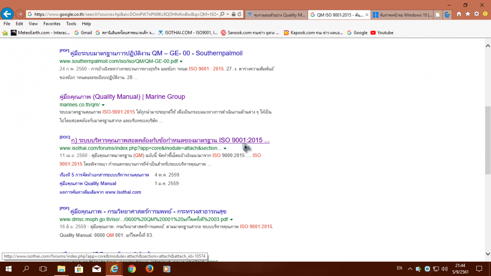Viewport: 491px width, 276px height.
Task: Open the File menu
Action: (8, 24)
